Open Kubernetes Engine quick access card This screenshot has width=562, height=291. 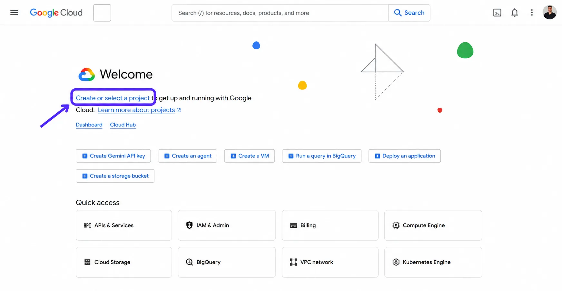click(433, 262)
